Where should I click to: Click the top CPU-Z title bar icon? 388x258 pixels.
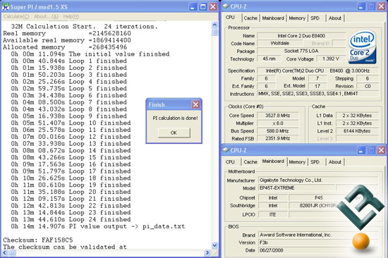tap(226, 6)
